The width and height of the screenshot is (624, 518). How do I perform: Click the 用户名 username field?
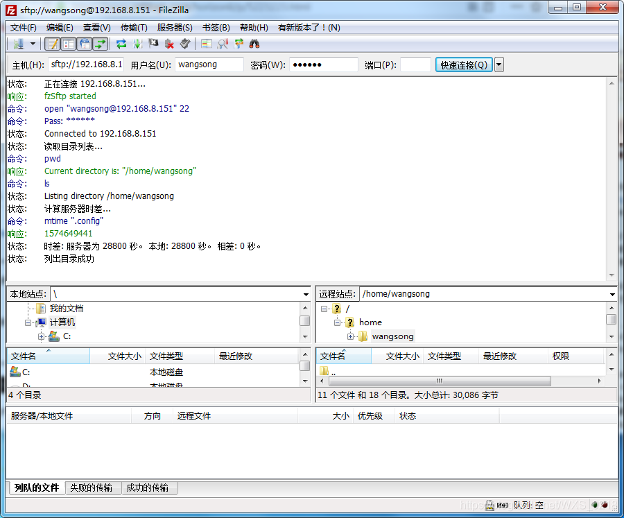209,64
